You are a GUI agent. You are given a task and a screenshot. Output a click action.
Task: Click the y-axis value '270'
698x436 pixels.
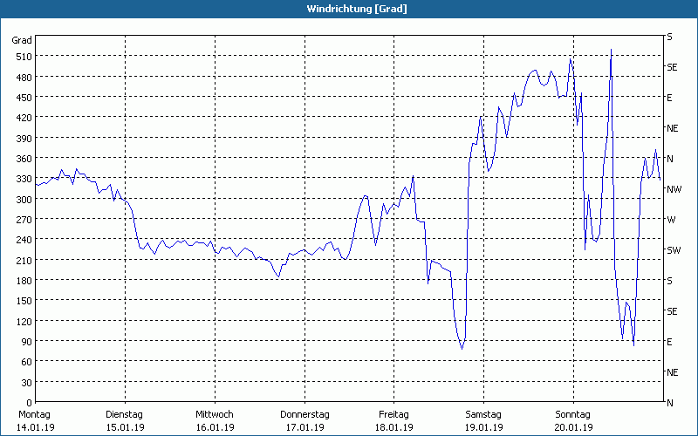[x=24, y=220]
